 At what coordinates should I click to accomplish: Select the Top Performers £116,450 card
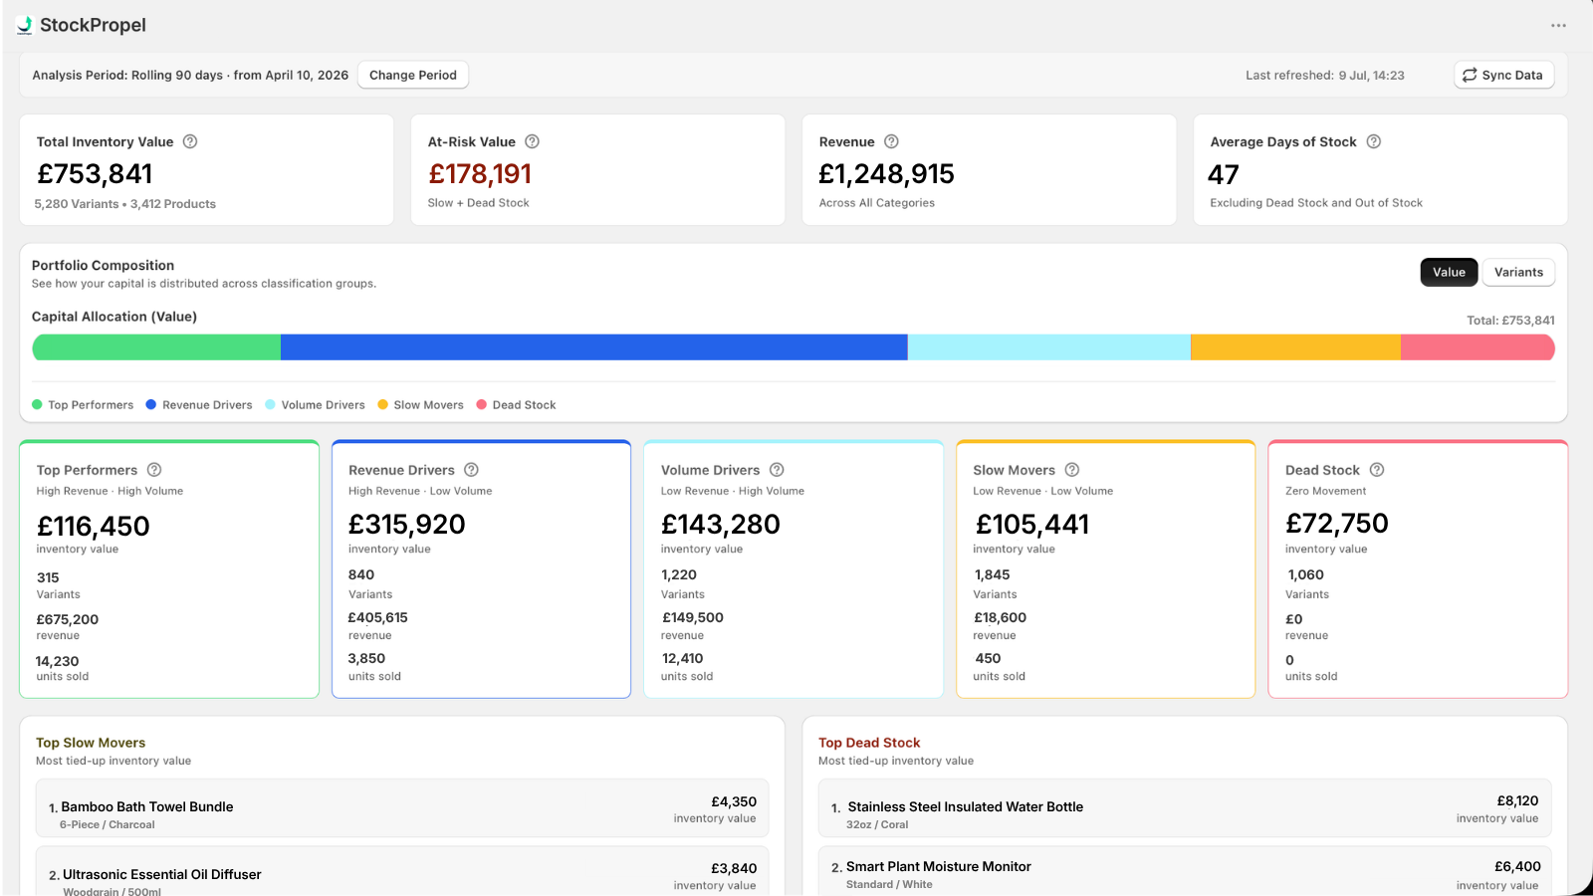pos(169,569)
